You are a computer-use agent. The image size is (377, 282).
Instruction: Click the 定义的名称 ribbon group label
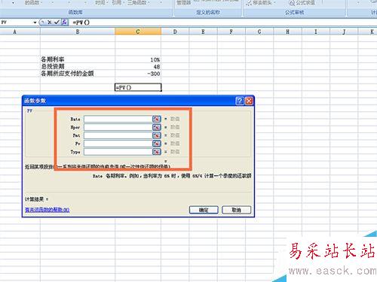pos(208,12)
